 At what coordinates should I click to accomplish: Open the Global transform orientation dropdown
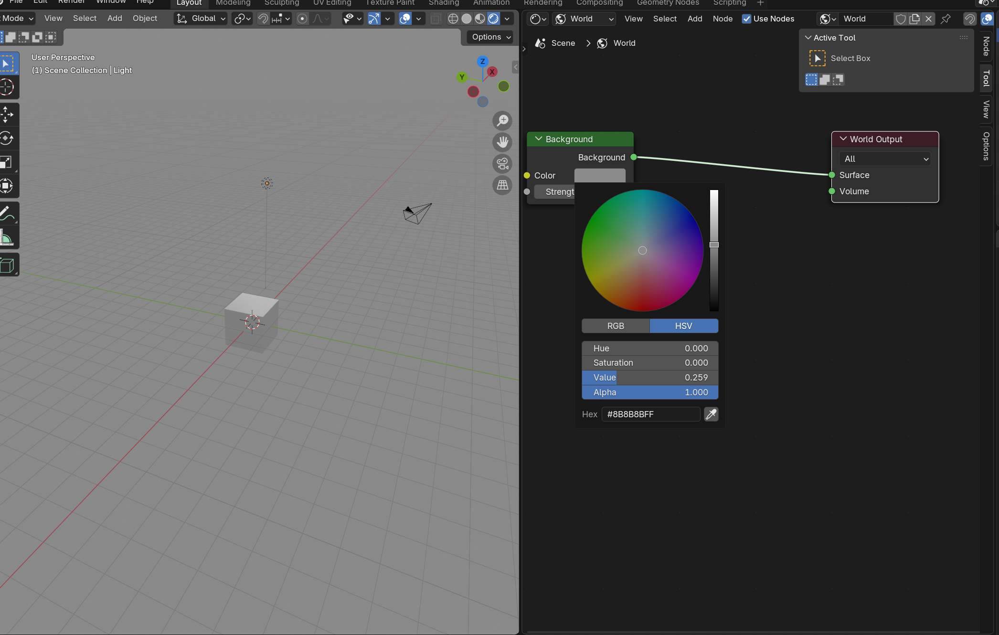click(x=201, y=19)
